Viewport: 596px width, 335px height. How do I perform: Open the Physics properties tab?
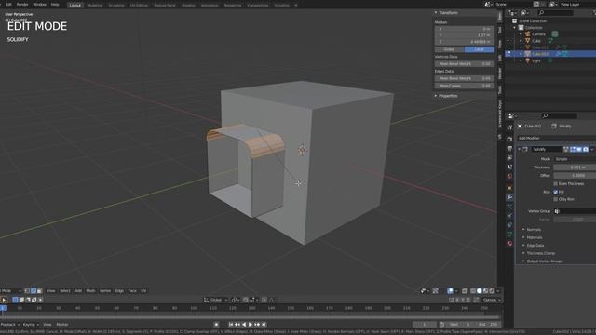coord(509,216)
